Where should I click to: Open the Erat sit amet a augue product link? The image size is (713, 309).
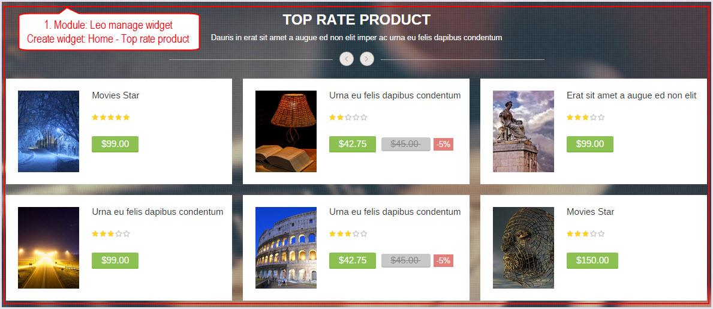tap(631, 95)
